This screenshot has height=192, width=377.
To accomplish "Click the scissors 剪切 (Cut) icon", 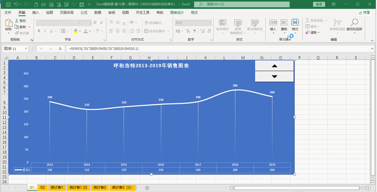I will (17, 21).
